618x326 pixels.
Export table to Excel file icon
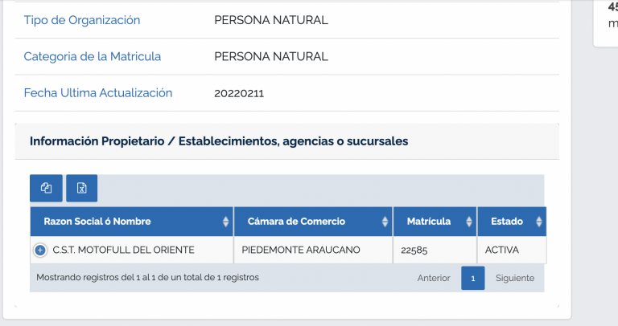point(81,188)
